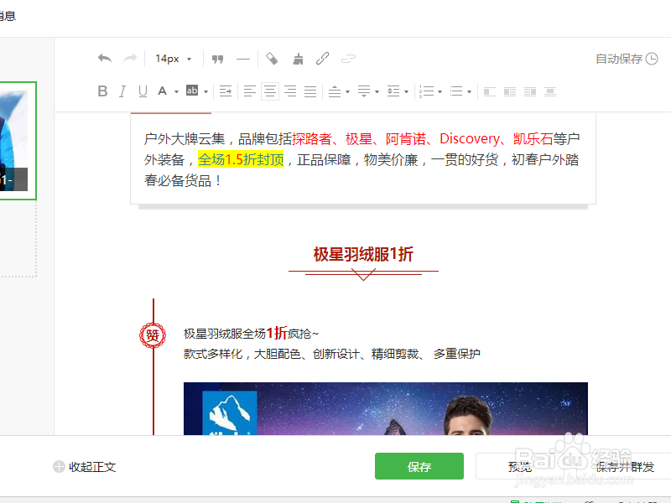
Task: Open the font size dropdown
Action: 172,59
